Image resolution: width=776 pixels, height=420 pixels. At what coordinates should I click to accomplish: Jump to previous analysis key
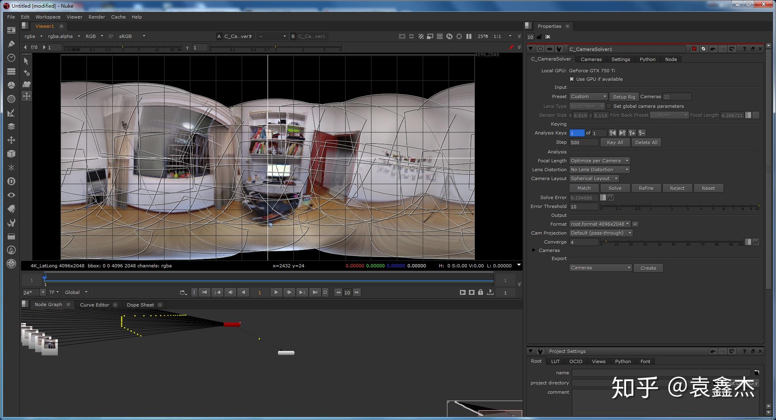[x=613, y=133]
